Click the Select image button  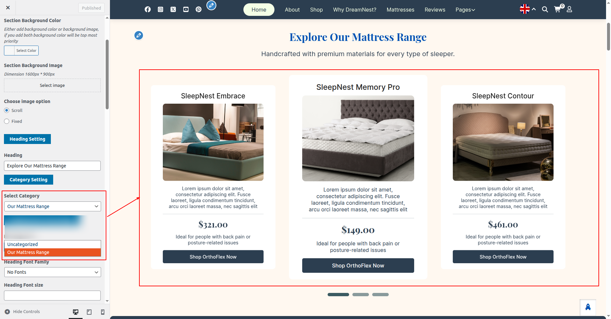52,85
